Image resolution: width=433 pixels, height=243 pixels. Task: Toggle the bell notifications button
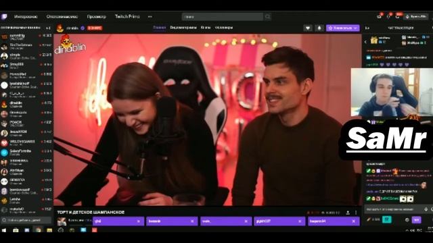(319, 28)
